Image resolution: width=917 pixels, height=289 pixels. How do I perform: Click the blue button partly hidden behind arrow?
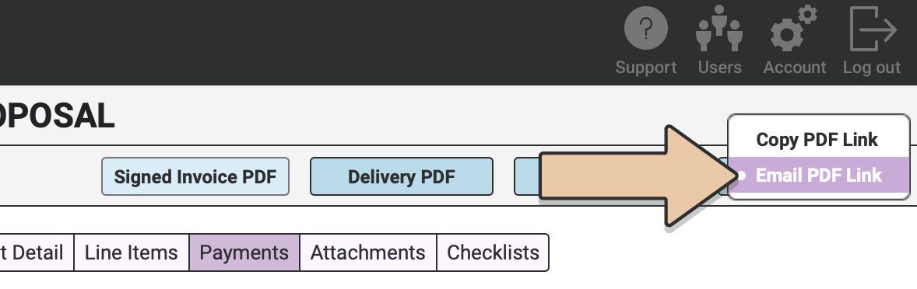pyautogui.click(x=527, y=176)
